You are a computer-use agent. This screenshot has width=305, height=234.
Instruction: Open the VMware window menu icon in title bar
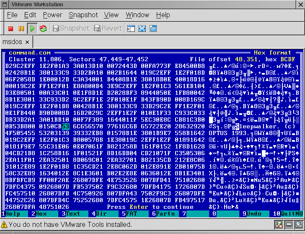point(5,4)
